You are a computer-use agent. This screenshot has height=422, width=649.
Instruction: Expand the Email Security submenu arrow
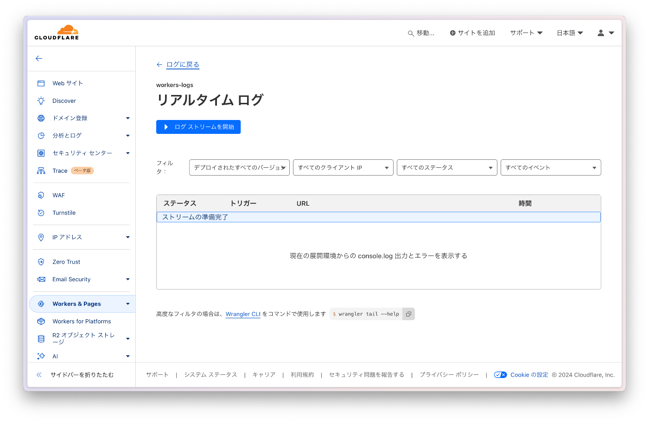(x=128, y=279)
